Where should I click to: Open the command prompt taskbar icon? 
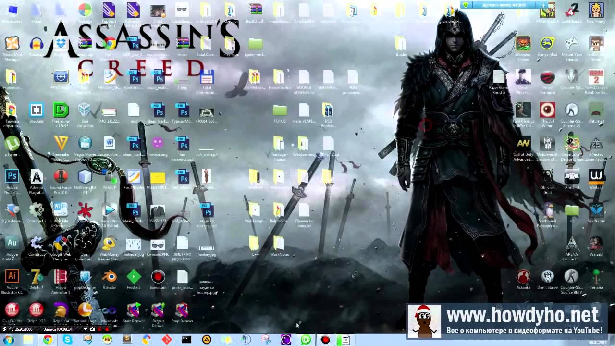186,340
